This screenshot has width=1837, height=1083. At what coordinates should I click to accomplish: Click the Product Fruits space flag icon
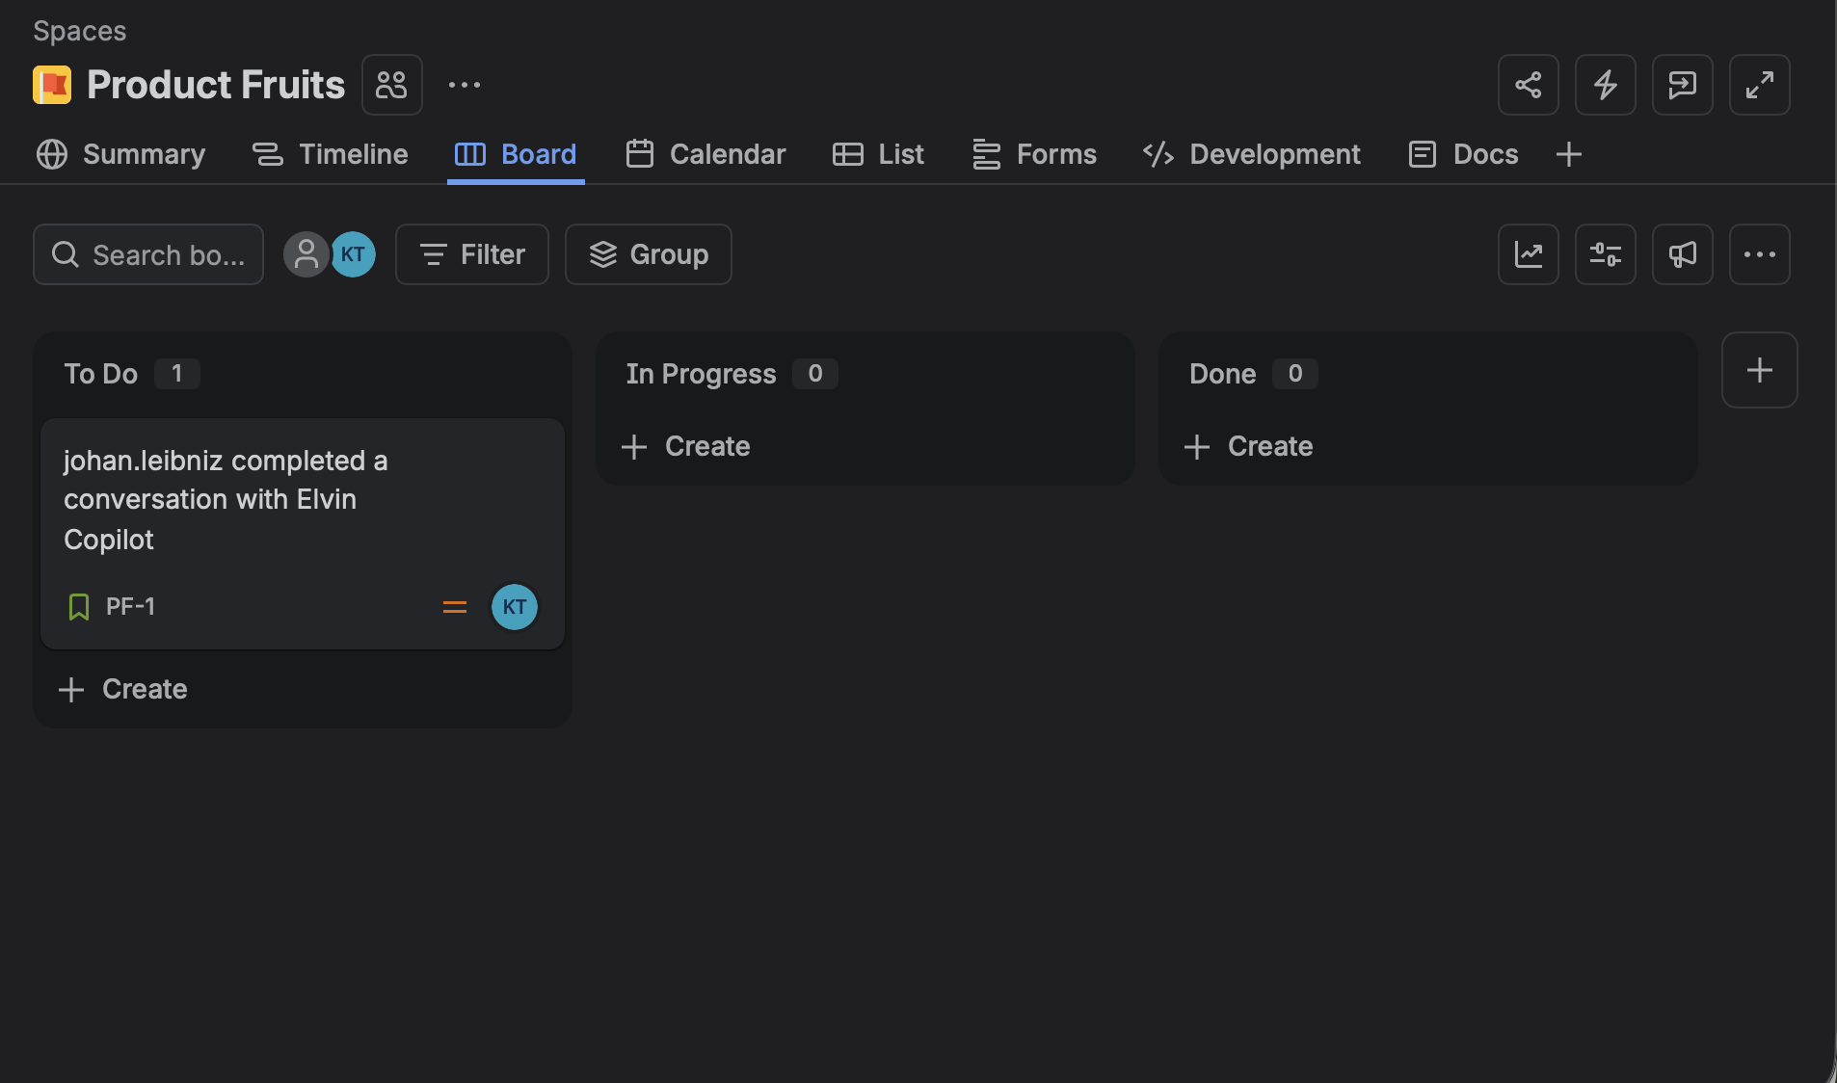click(52, 85)
